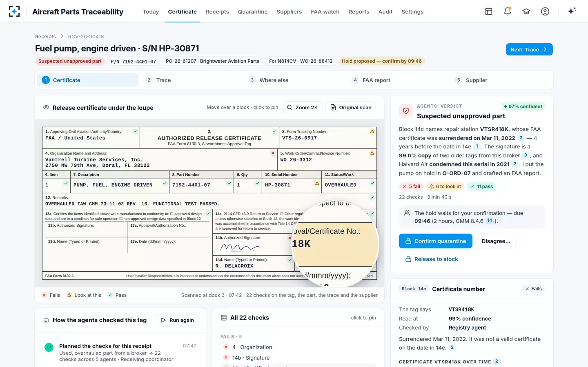Click Run again for agent checks
Viewport: 588px width, 367px height.
point(177,320)
